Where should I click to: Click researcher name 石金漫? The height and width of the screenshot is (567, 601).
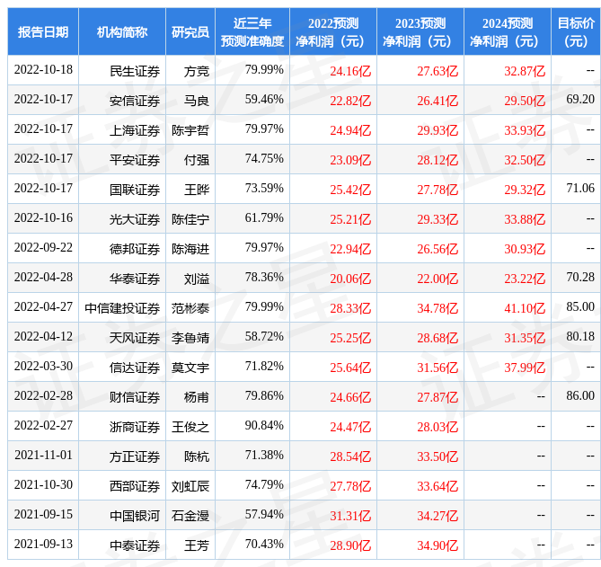pyautogui.click(x=190, y=516)
